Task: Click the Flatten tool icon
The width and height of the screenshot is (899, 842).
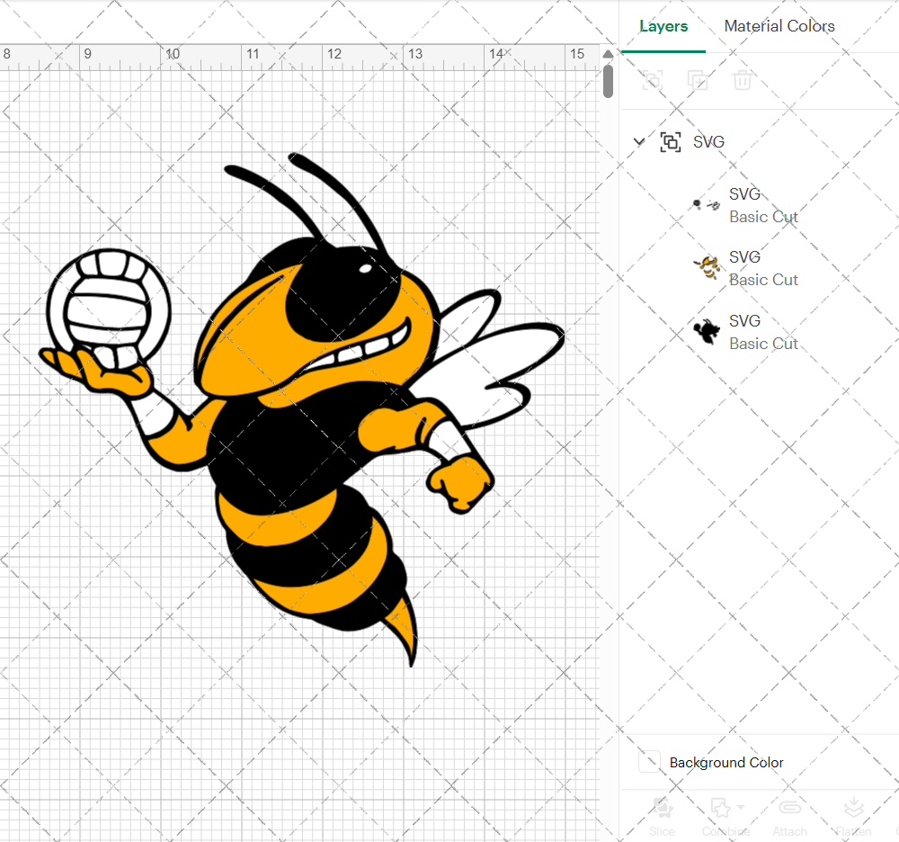Action: 854,808
